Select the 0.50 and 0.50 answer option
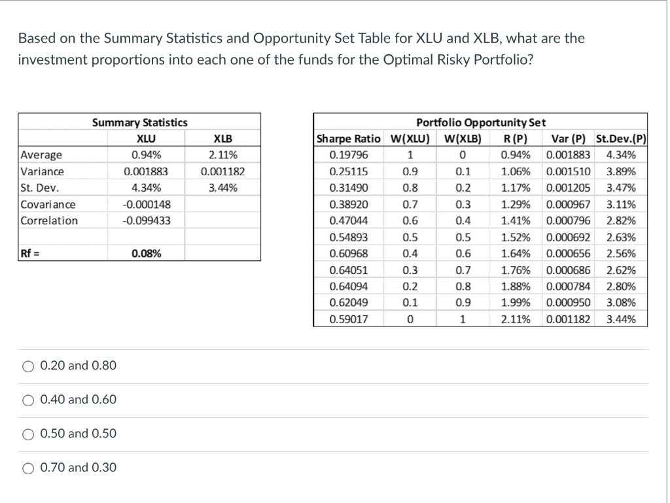 point(28,434)
